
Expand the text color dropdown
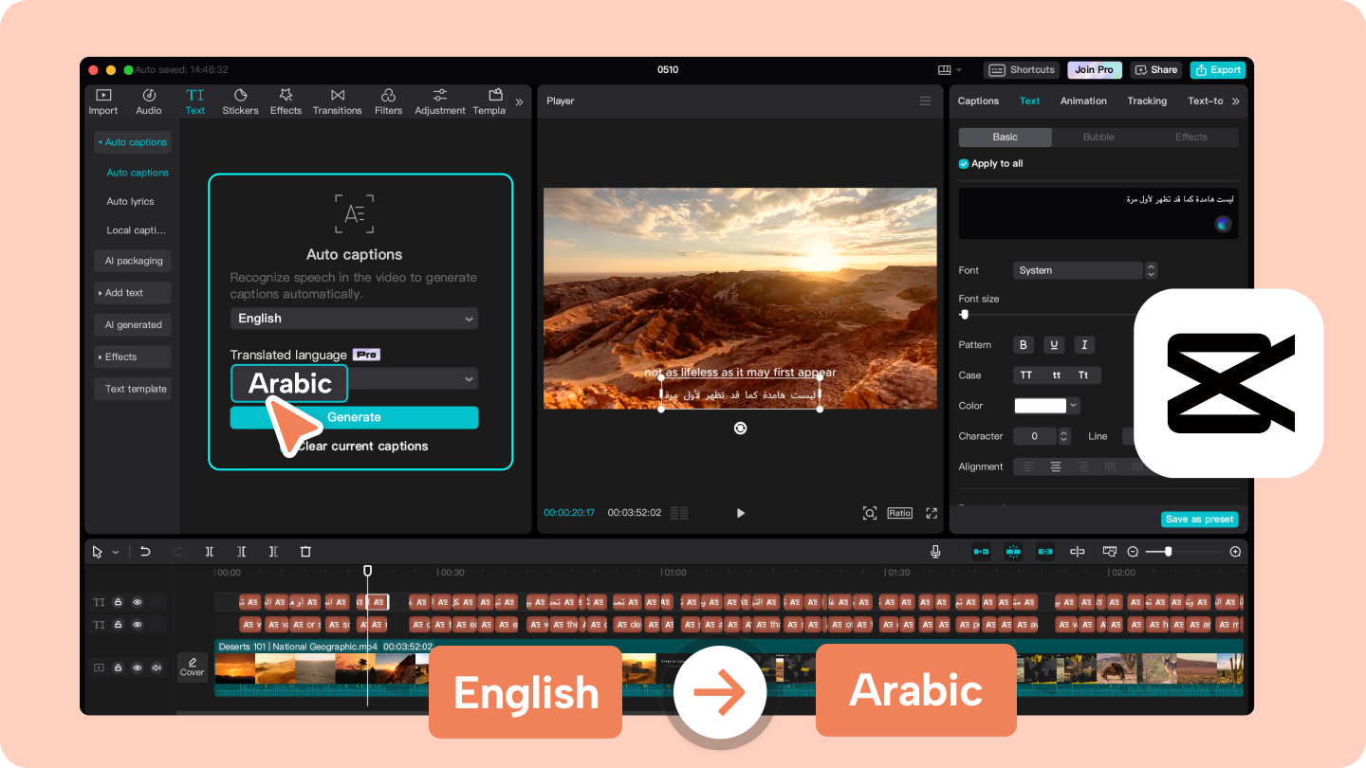pos(1072,405)
